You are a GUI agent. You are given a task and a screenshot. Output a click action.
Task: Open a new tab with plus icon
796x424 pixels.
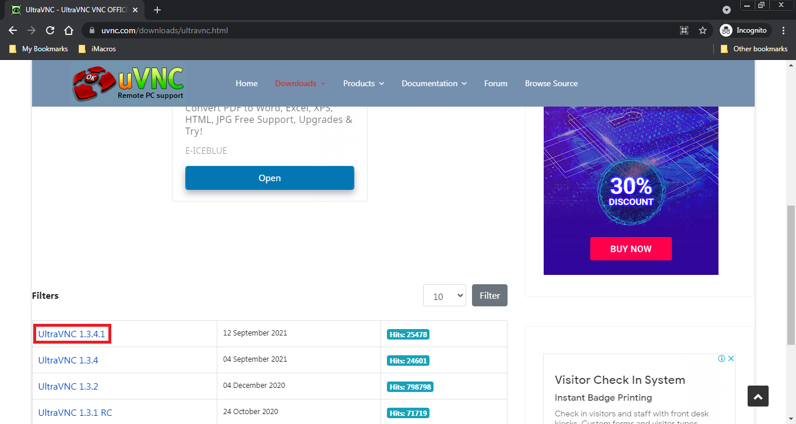157,10
